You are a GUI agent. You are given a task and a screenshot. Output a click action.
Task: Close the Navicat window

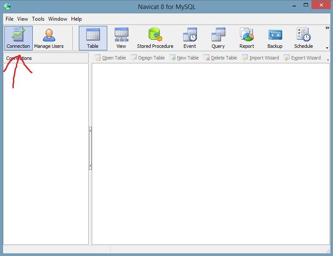click(321, 5)
